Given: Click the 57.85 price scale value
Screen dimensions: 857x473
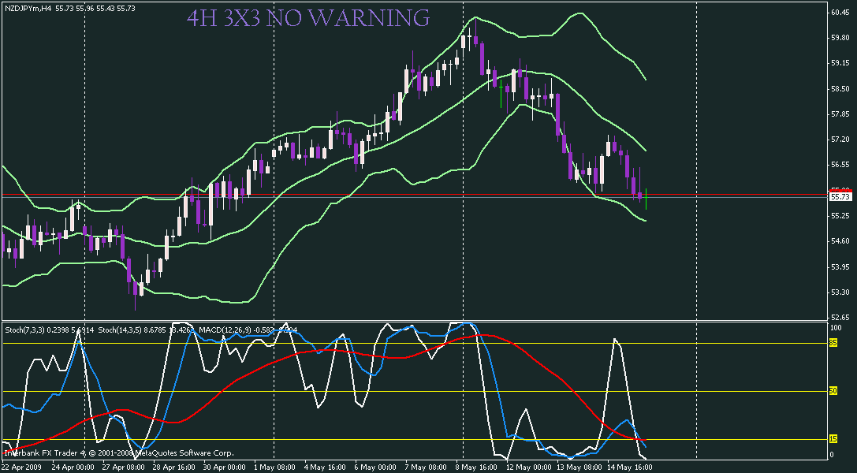Looking at the screenshot, I should pos(840,114).
